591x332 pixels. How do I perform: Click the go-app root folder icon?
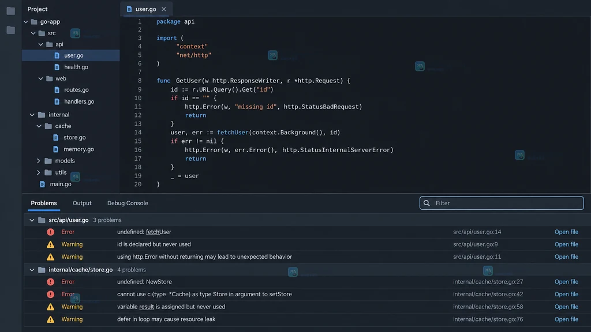coord(34,22)
